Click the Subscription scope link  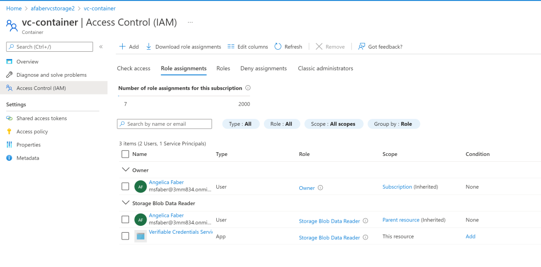pos(397,187)
